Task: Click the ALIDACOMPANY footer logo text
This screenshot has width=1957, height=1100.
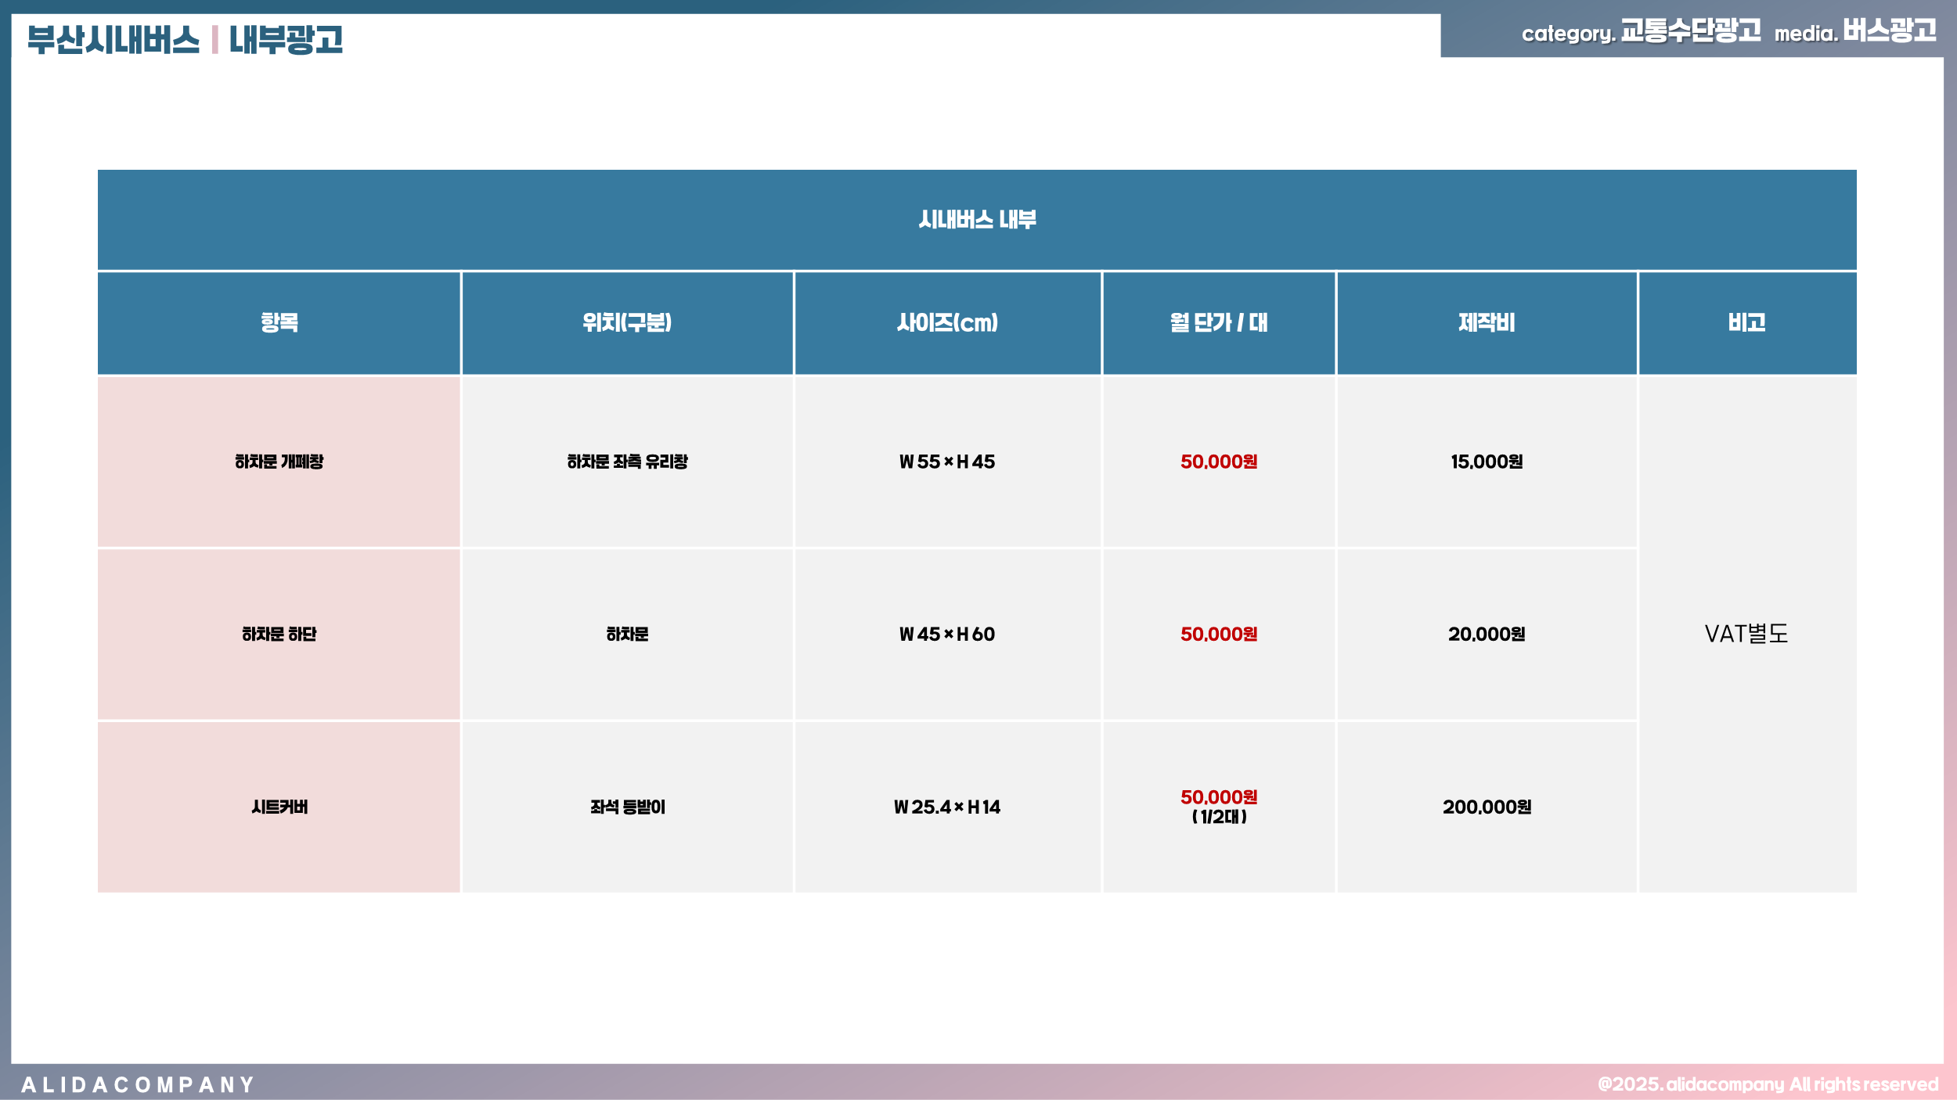Action: coord(138,1084)
